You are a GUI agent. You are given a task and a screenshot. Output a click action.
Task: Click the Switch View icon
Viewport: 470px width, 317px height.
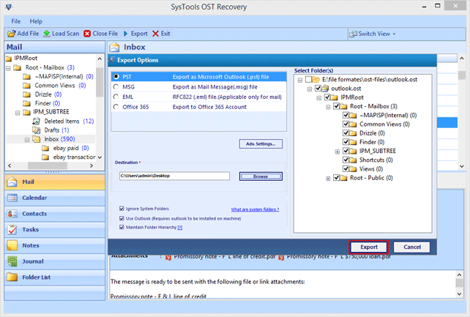(x=353, y=34)
